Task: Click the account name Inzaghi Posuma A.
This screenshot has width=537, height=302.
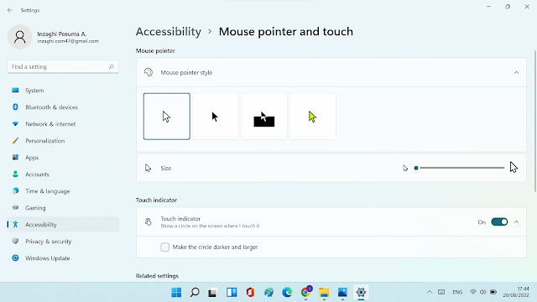Action: 61,34
